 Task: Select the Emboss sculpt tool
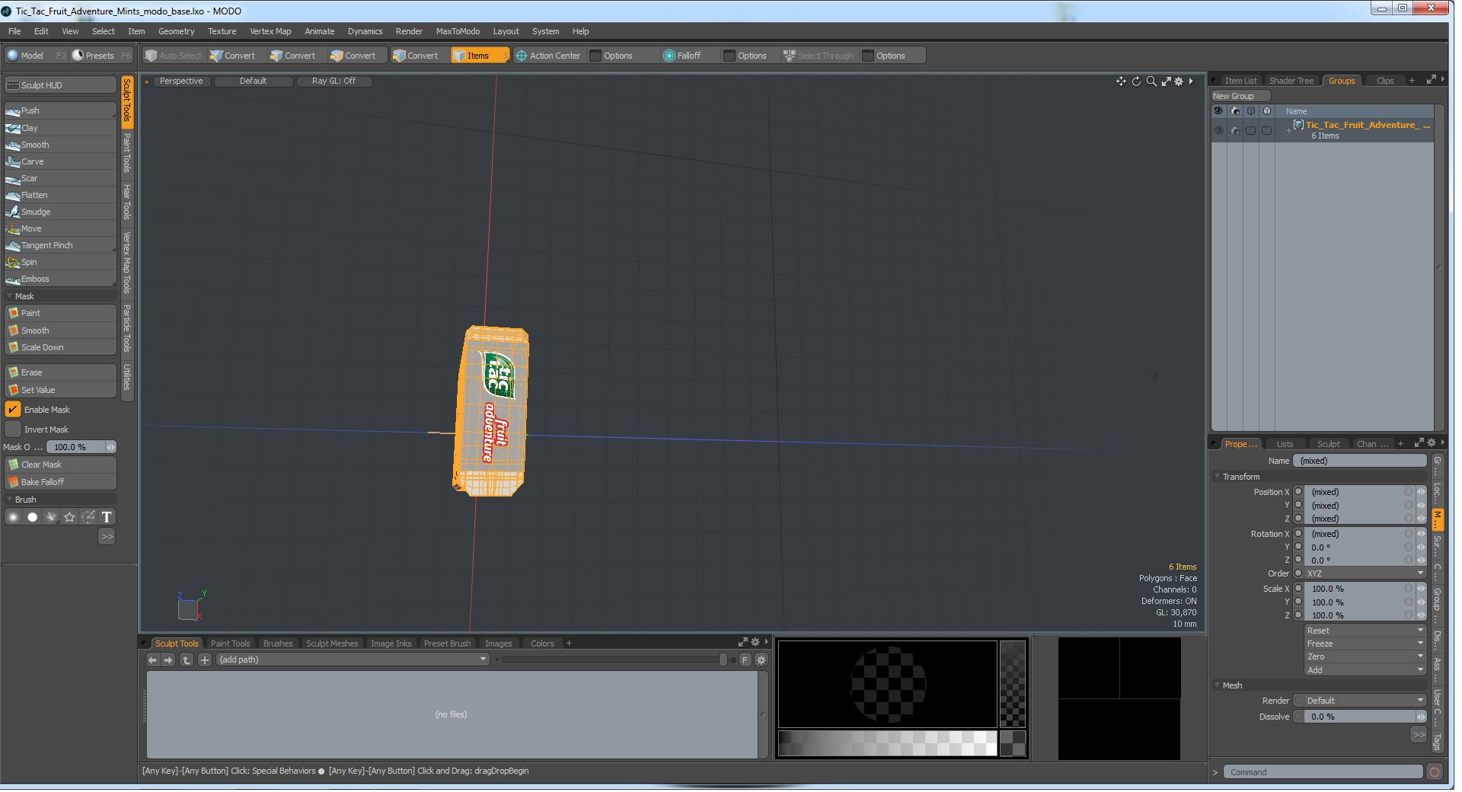coord(60,279)
